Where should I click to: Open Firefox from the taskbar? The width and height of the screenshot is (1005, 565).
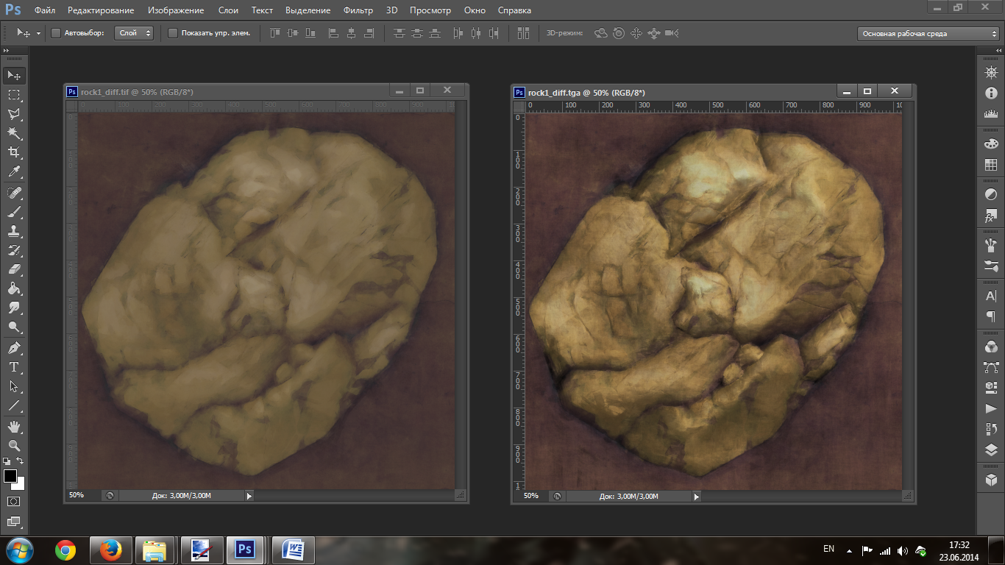coord(110,550)
